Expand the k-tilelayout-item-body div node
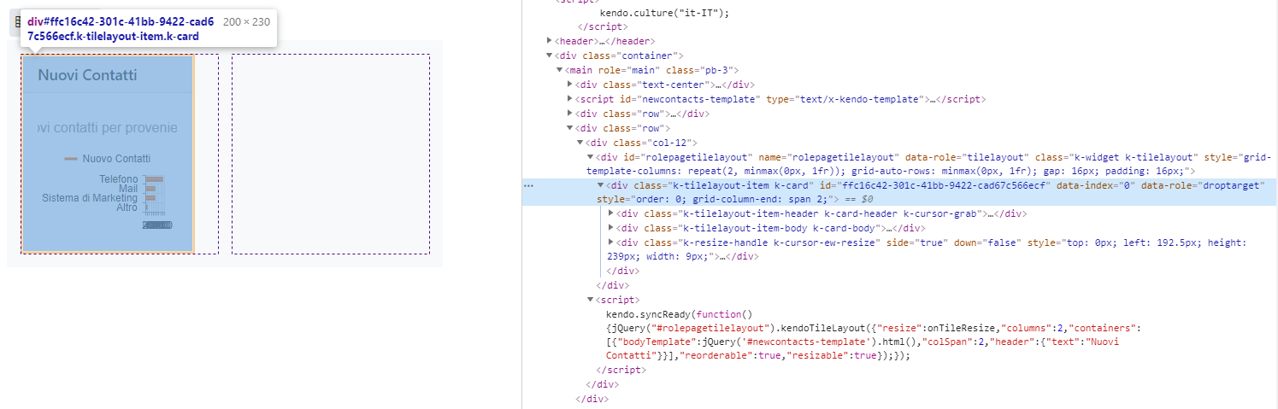 click(610, 228)
